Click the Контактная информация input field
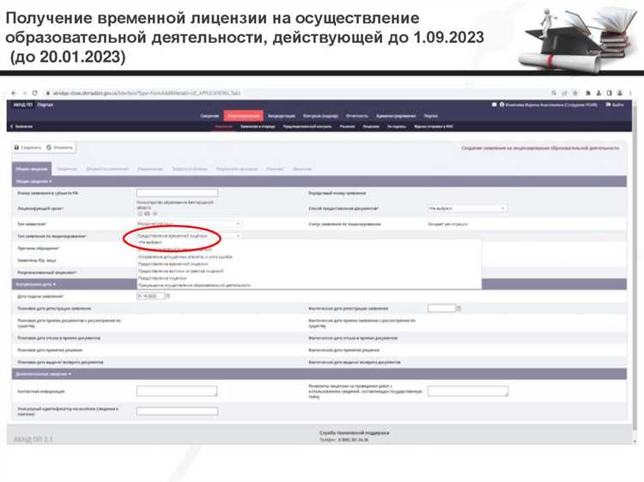 tap(177, 391)
